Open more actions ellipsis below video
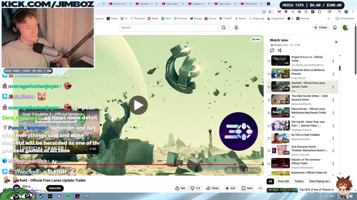The image size is (357, 200). click(x=260, y=188)
